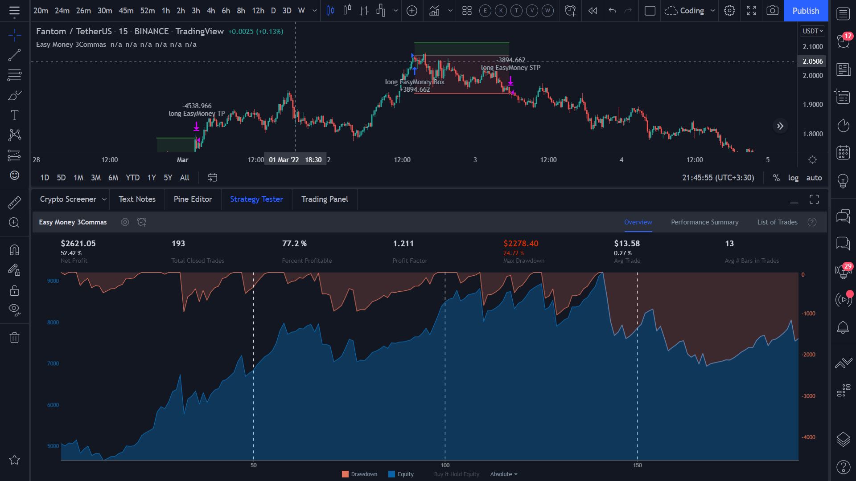Viewport: 856px width, 481px height.
Task: Open the go to date calendar icon
Action: 213,178
